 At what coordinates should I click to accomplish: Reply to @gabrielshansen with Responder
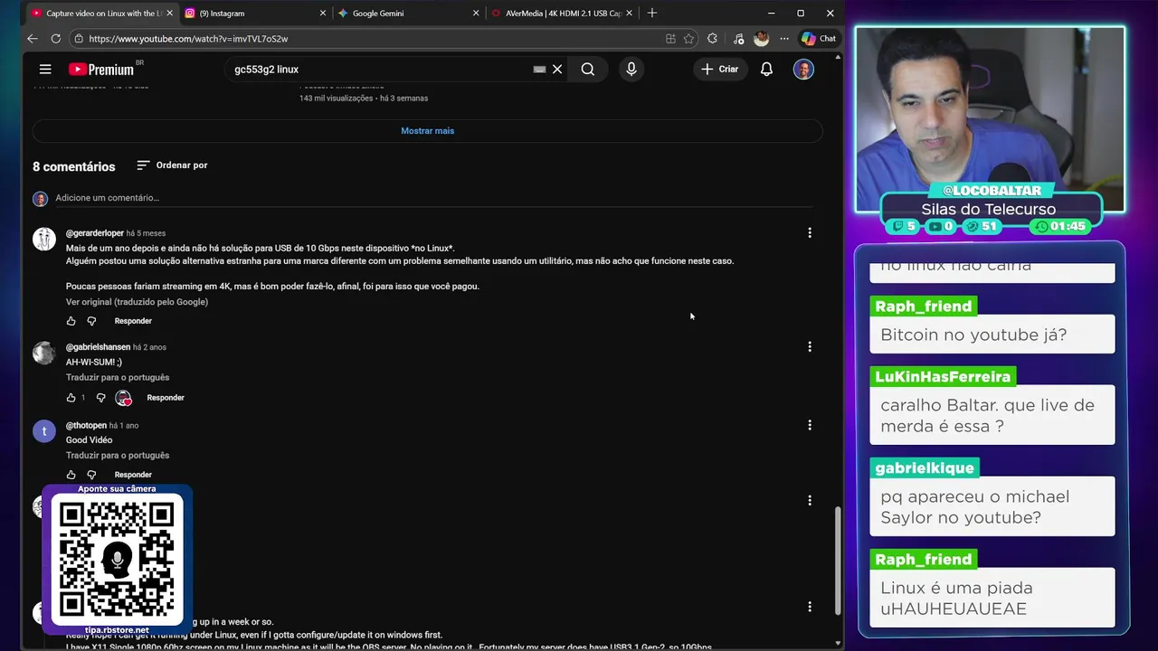click(166, 398)
